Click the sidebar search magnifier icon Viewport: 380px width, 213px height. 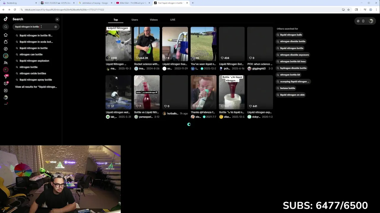6,27
